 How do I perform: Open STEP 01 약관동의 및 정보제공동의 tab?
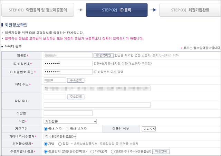pos(38,10)
